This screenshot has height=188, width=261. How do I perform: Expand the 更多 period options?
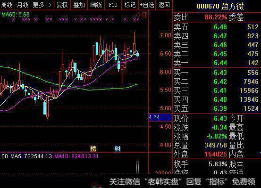(x=42, y=5)
